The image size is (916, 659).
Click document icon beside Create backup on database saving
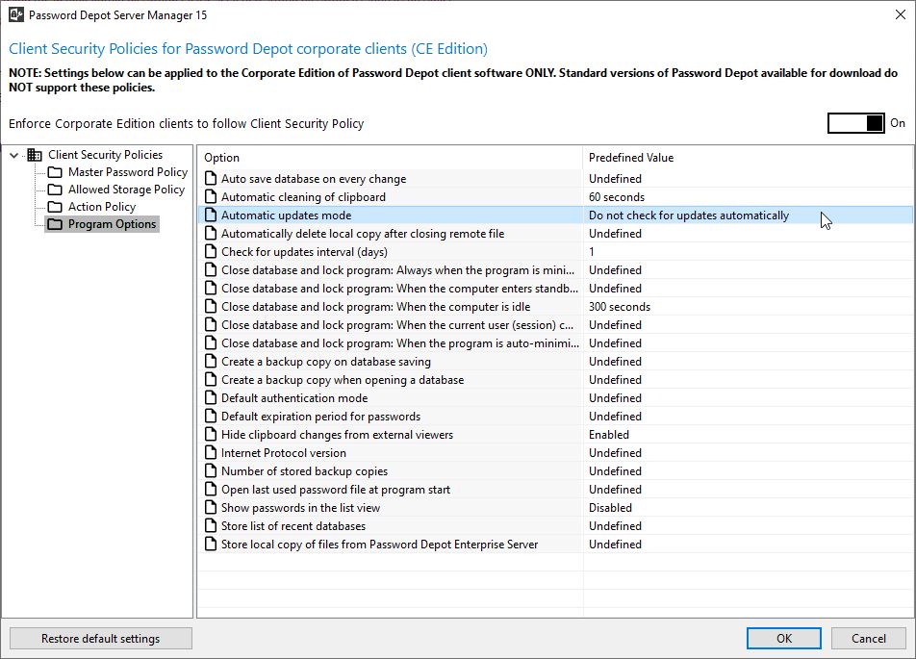211,362
